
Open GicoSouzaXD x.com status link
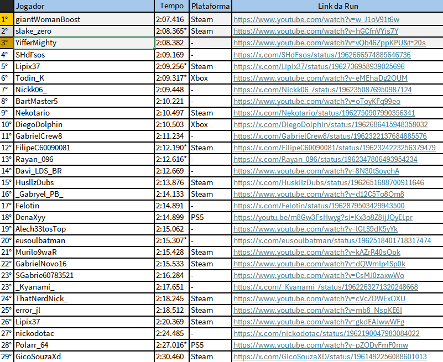pyautogui.click(x=330, y=356)
